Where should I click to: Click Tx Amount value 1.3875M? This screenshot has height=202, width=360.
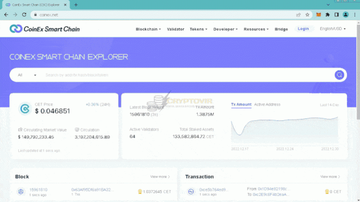(205, 114)
